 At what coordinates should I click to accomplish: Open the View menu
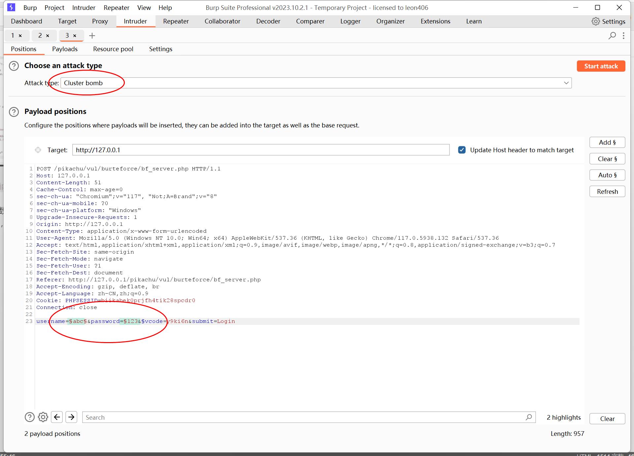point(144,8)
